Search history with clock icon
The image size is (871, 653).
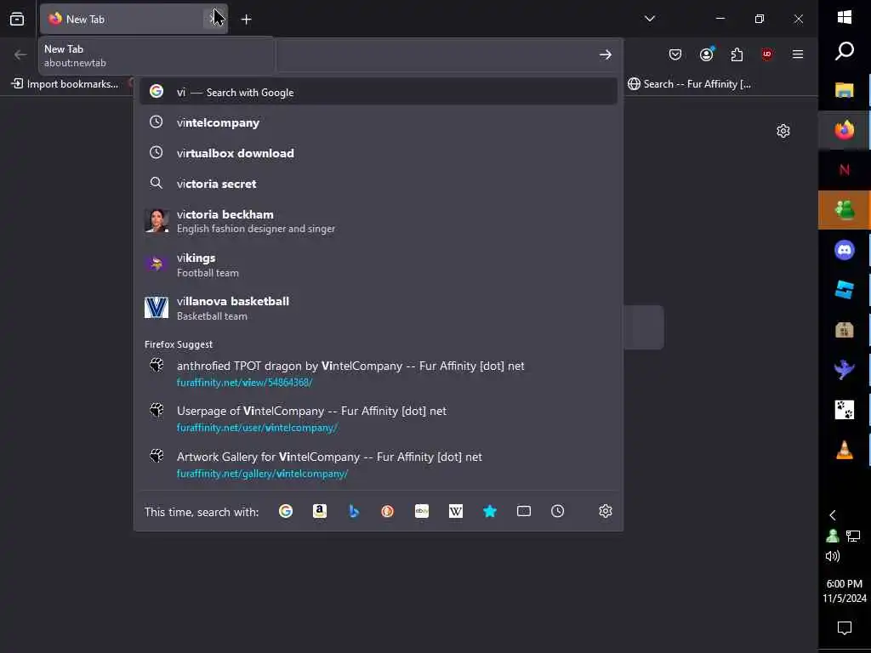click(x=558, y=511)
